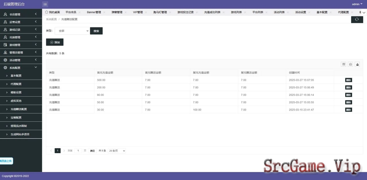Open the 类型 dropdown showing 全部

(72, 31)
